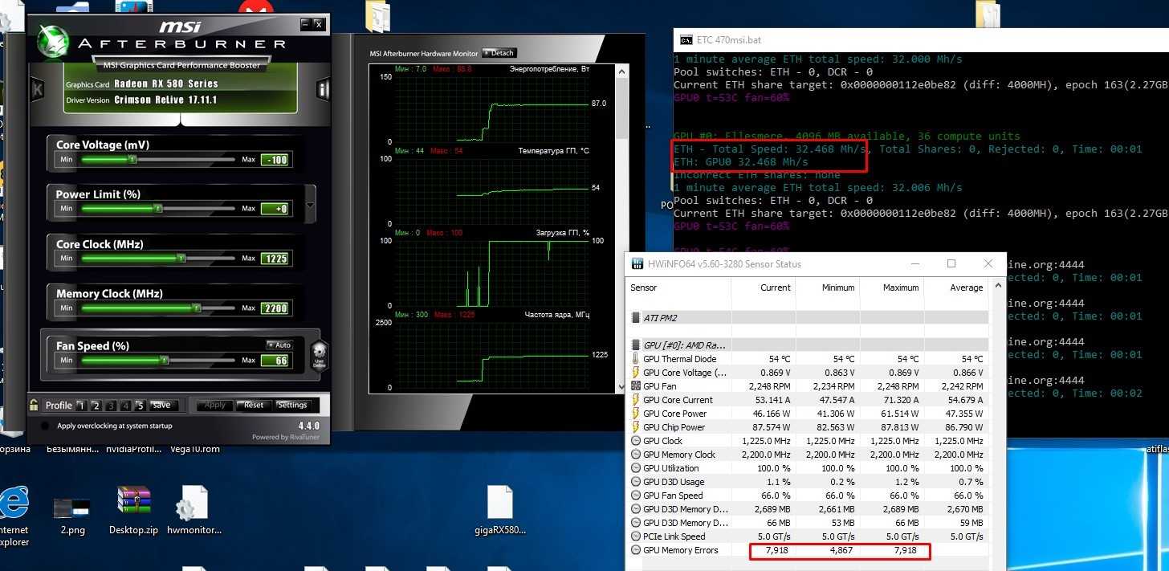This screenshot has width=1169, height=571.
Task: Click the nvidiaProfil... desktop file label
Action: click(133, 449)
